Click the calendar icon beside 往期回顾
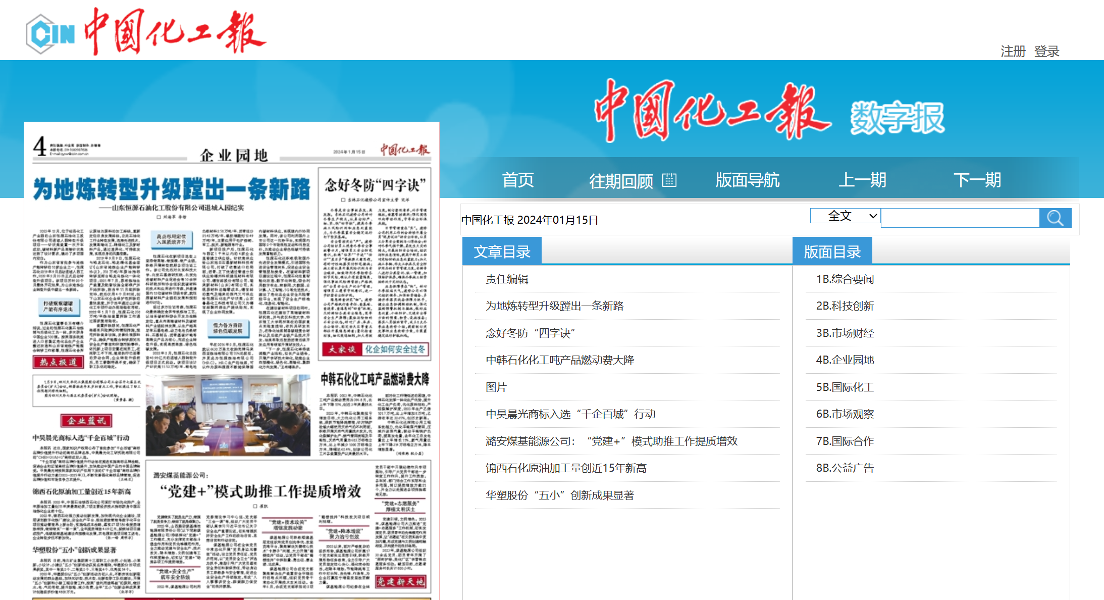The width and height of the screenshot is (1104, 600). [x=669, y=180]
